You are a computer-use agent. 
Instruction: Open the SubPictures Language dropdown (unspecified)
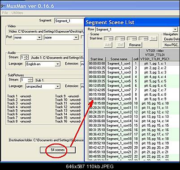tap(43, 86)
